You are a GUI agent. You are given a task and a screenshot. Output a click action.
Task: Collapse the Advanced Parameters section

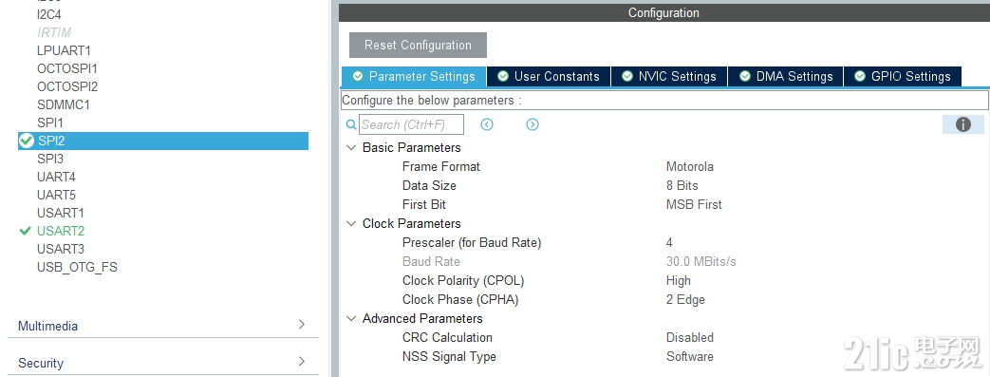tap(351, 318)
